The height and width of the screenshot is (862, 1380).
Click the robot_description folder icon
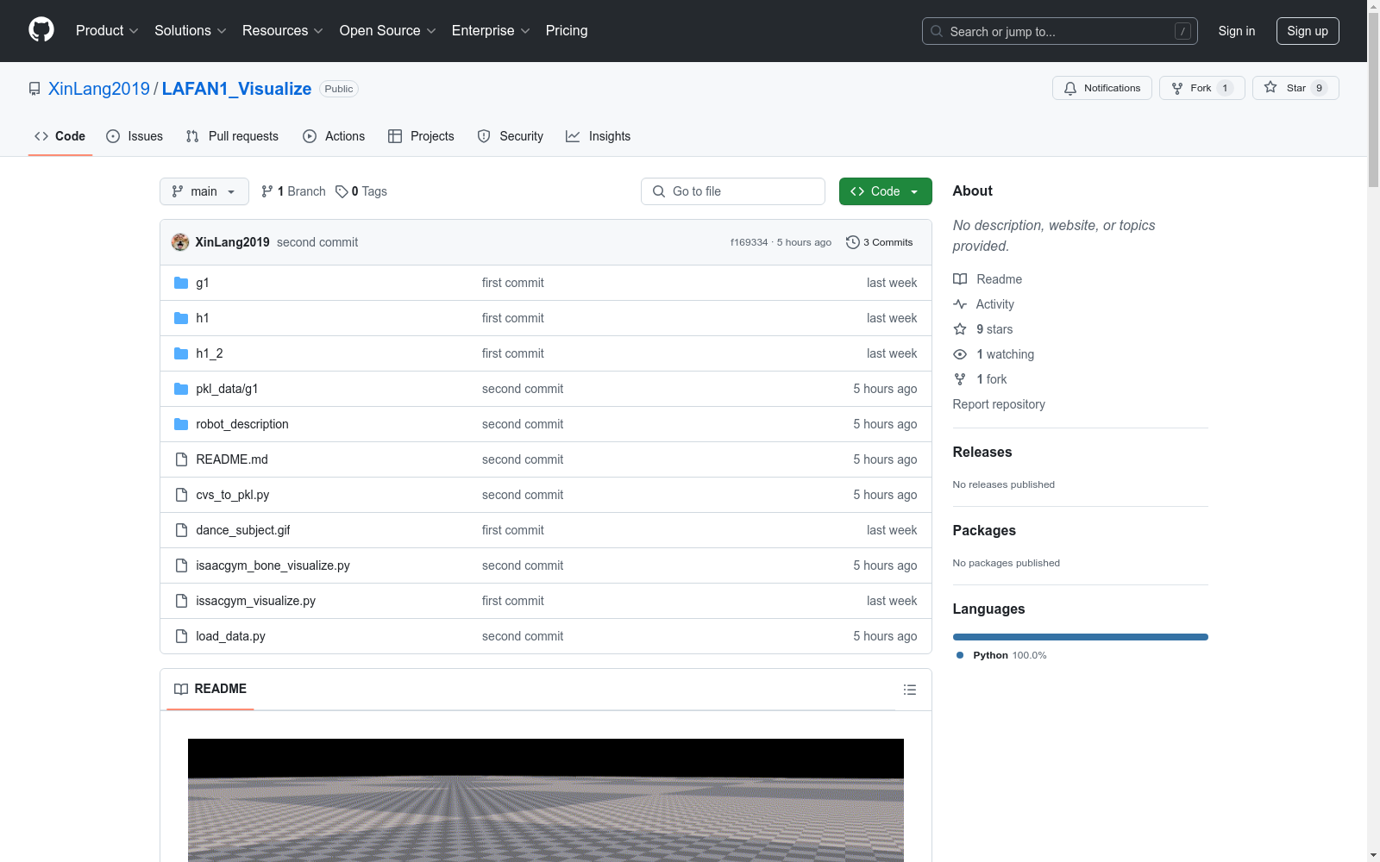pyautogui.click(x=181, y=424)
